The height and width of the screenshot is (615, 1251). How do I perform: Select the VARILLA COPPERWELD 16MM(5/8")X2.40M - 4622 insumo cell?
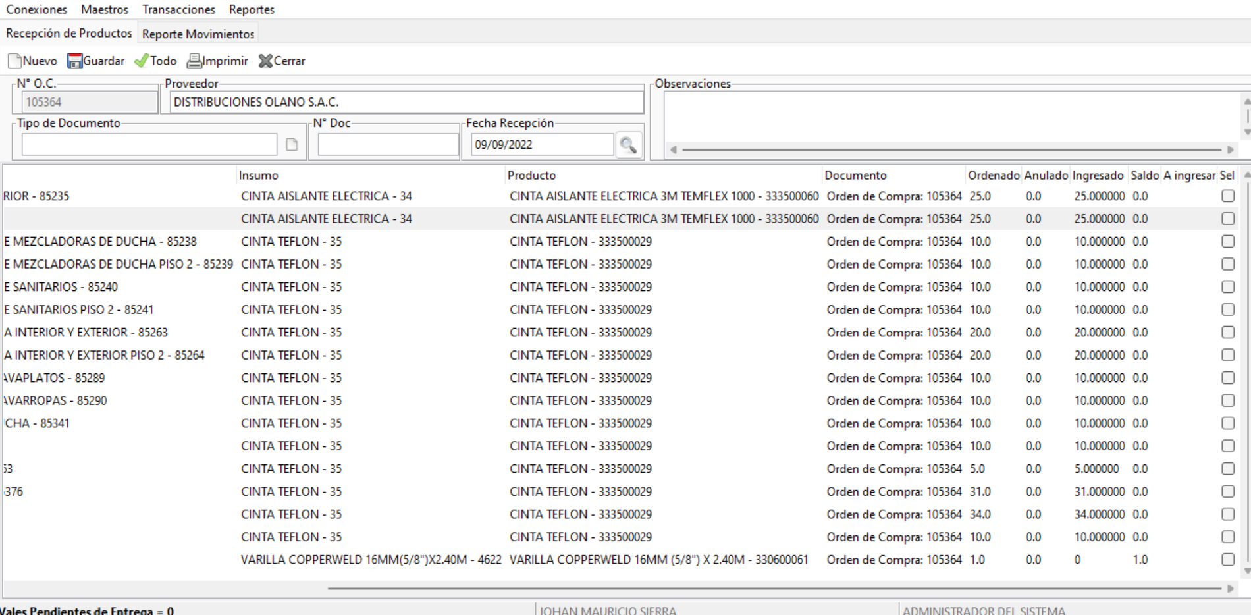371,560
